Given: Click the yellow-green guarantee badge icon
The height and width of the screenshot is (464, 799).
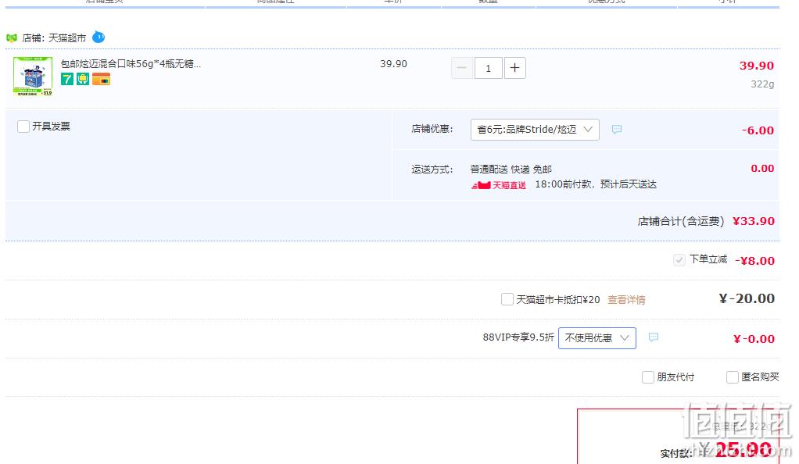Looking at the screenshot, I should 83,79.
